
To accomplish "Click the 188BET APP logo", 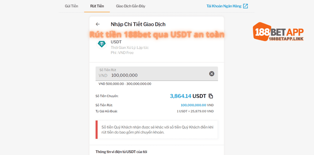I will [x=278, y=32].
